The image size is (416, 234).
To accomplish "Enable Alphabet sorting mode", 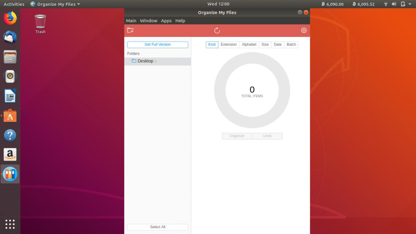I will tap(249, 44).
